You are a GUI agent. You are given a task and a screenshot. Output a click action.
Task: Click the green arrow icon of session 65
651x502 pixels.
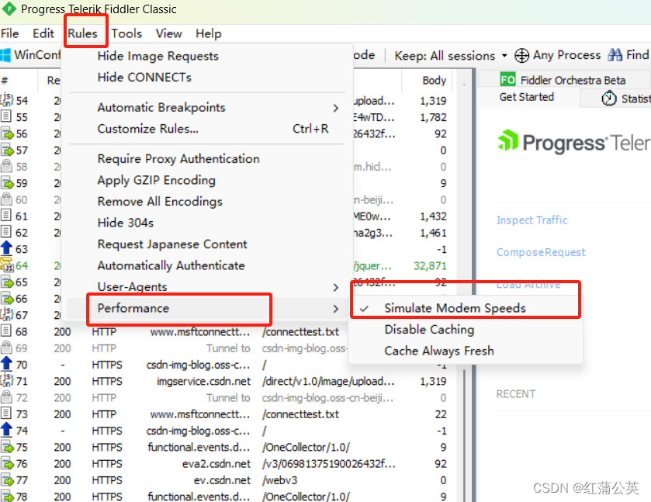click(7, 282)
